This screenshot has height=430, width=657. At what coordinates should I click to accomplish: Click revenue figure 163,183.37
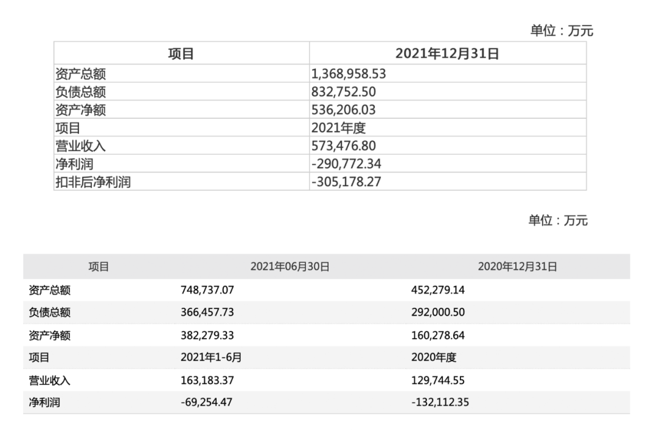click(x=207, y=380)
